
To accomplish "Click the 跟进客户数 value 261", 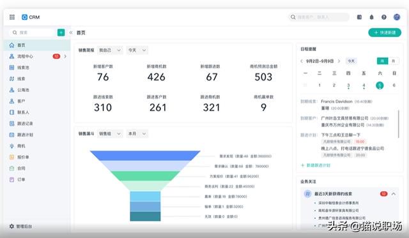I will (158, 108).
